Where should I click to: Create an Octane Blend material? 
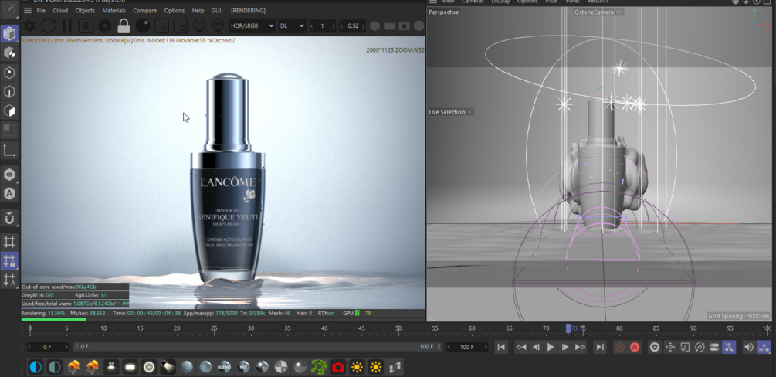(x=224, y=367)
